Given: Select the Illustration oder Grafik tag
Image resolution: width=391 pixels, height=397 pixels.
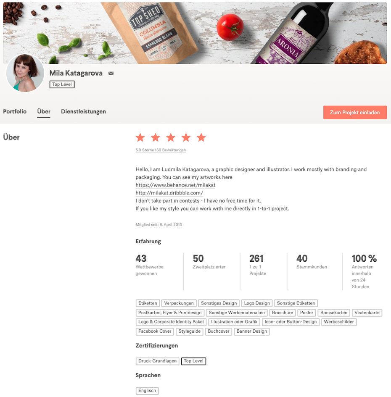Looking at the screenshot, I should click(x=234, y=322).
